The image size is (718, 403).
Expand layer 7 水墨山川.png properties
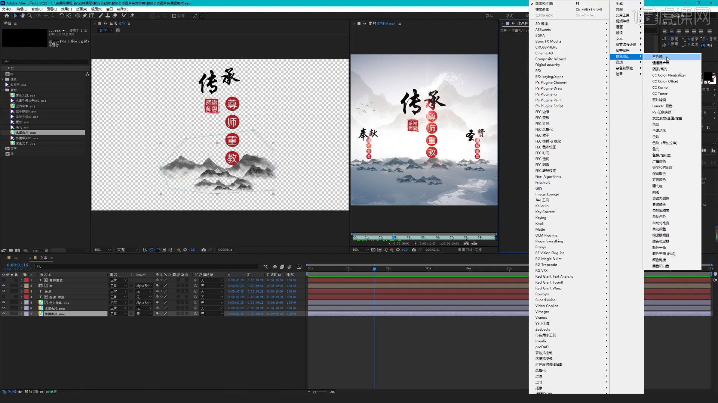point(22,314)
